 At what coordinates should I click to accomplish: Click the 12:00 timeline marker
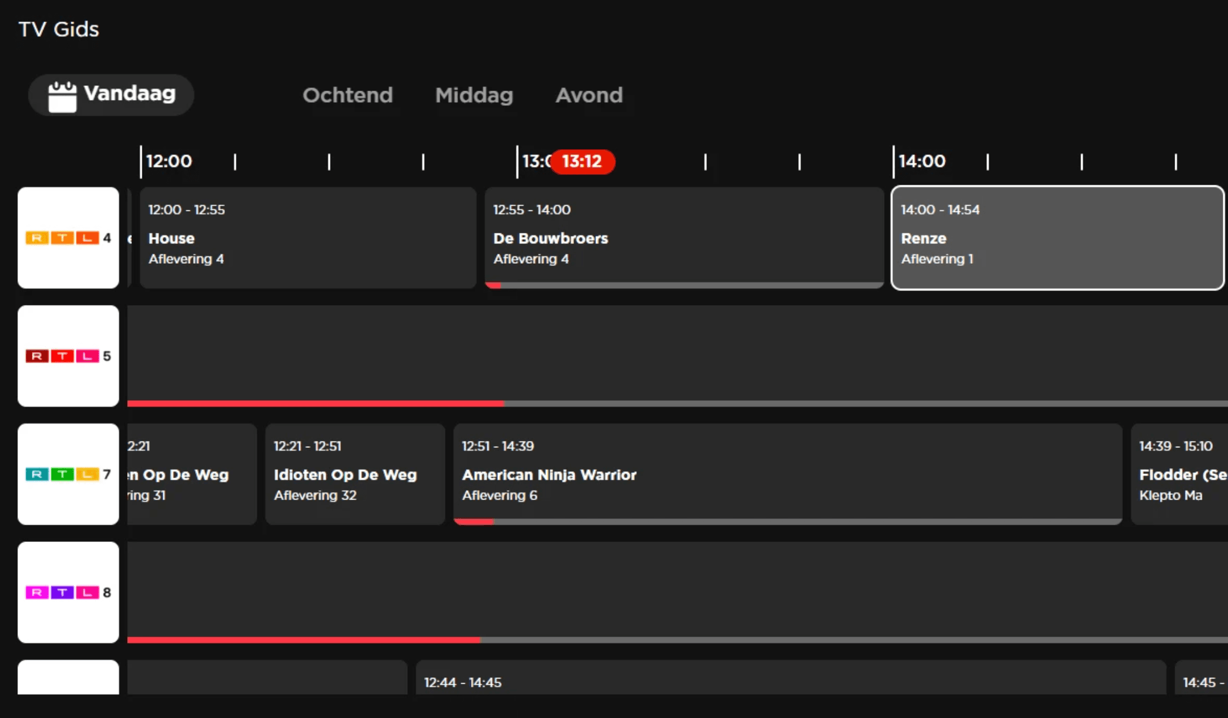pos(168,161)
